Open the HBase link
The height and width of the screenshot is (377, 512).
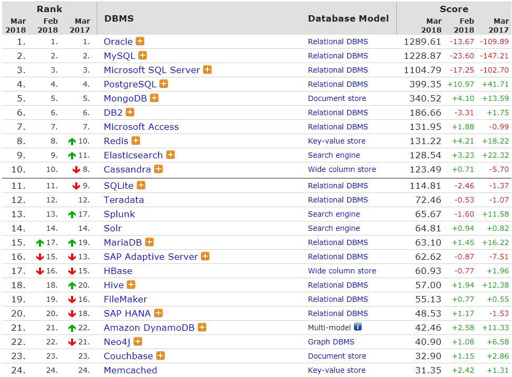coord(118,271)
